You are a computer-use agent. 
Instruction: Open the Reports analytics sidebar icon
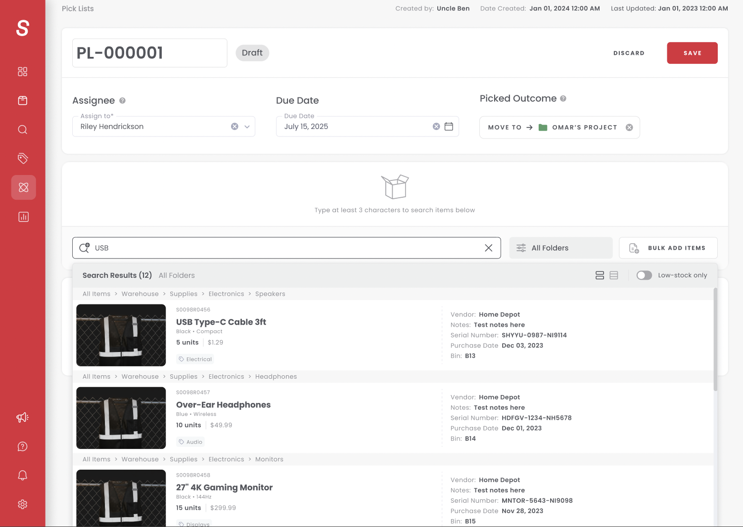[22, 217]
